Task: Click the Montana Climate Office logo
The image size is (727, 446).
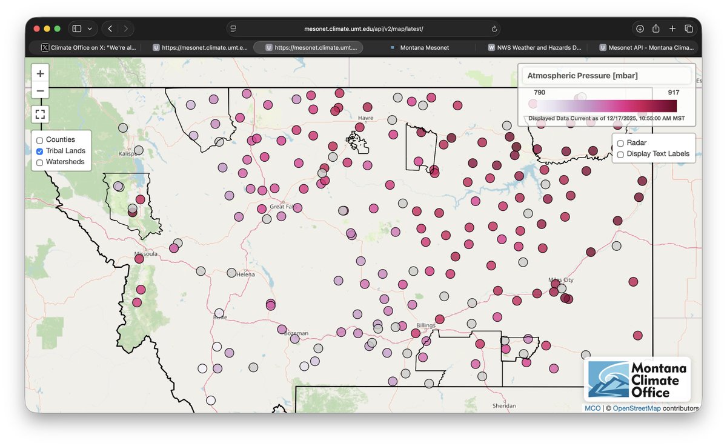Action: point(637,379)
